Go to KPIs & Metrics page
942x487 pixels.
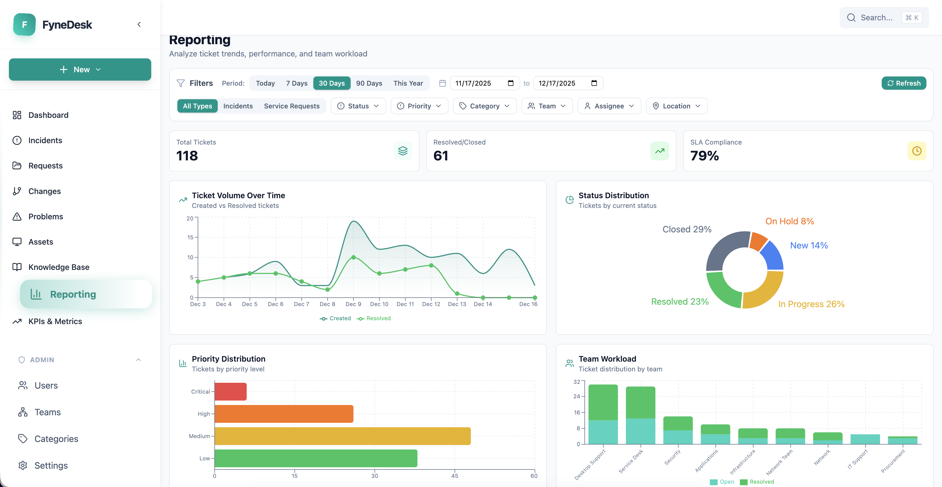[x=55, y=321]
